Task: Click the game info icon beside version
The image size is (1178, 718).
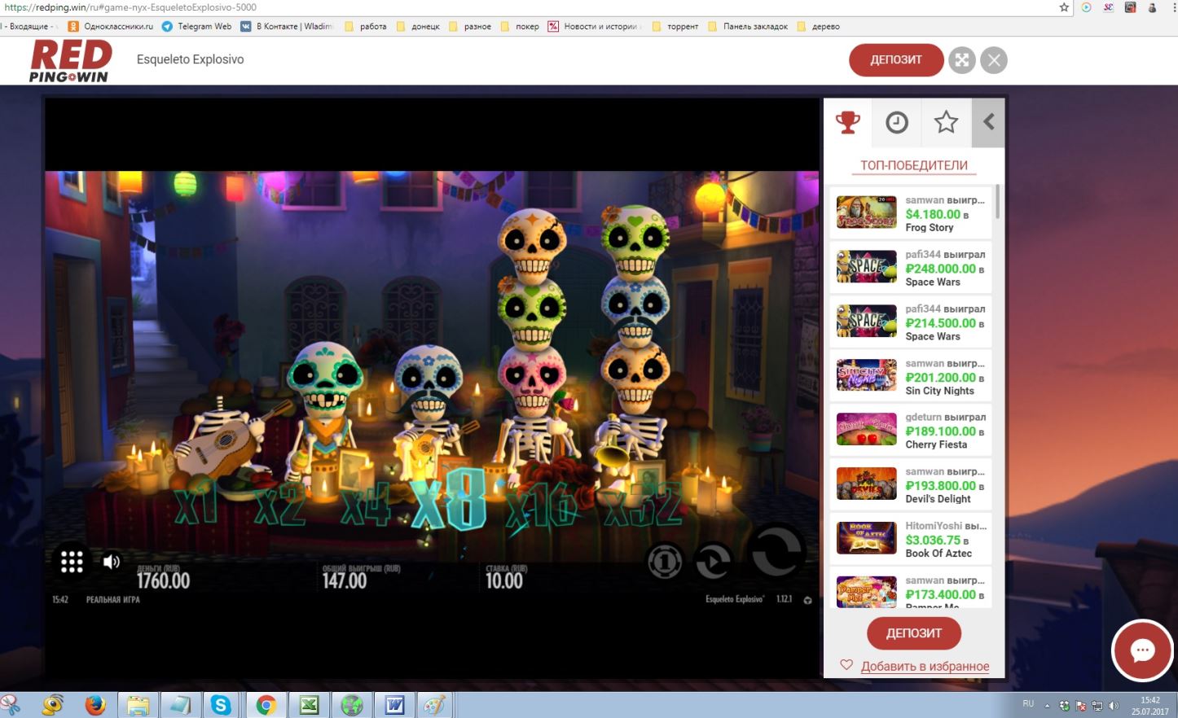Action: (x=807, y=600)
